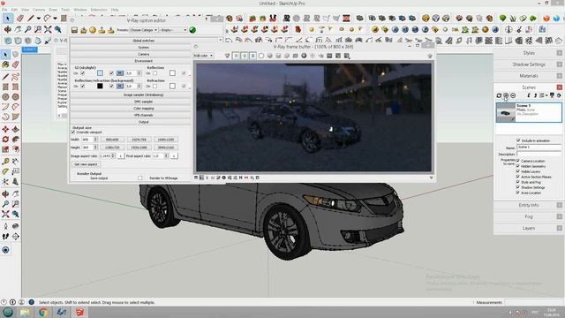Expand the Global switches rollout
This screenshot has height=318, width=565.
pyautogui.click(x=143, y=41)
